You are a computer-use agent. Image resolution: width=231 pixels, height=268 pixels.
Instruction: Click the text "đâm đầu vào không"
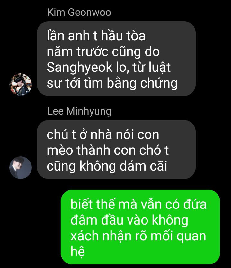point(129,220)
